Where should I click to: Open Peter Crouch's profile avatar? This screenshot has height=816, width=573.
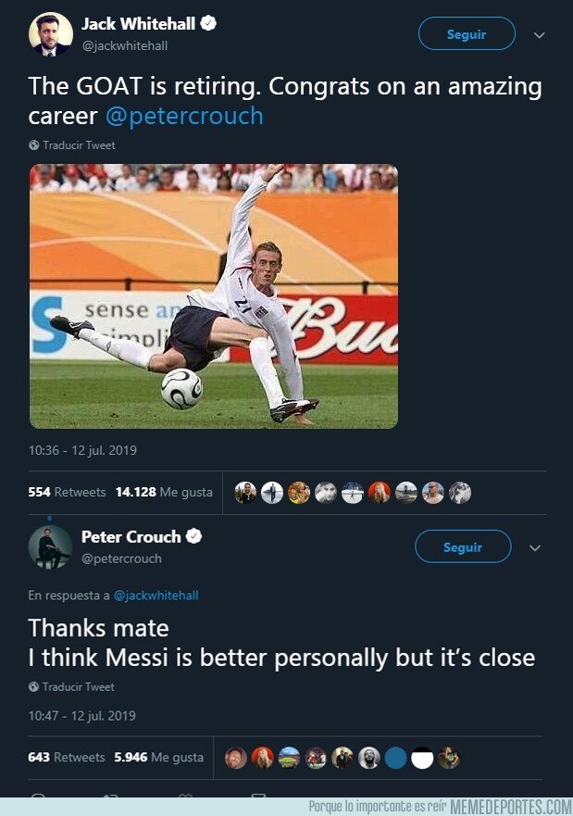(50, 547)
